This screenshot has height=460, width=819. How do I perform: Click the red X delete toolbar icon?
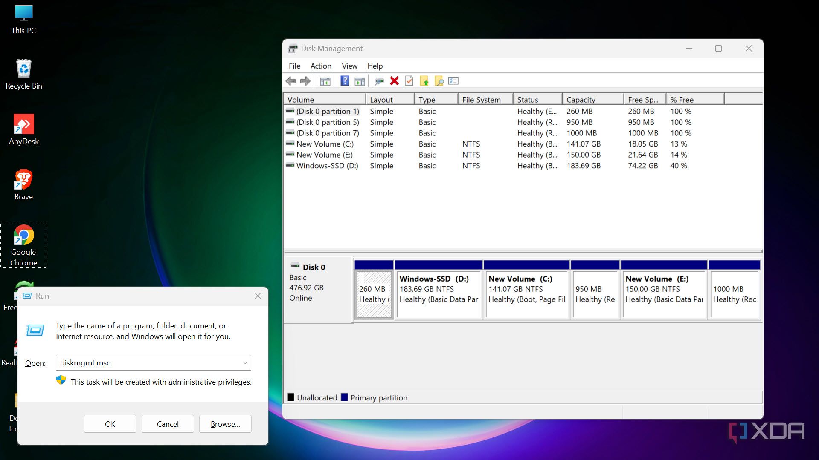point(394,81)
